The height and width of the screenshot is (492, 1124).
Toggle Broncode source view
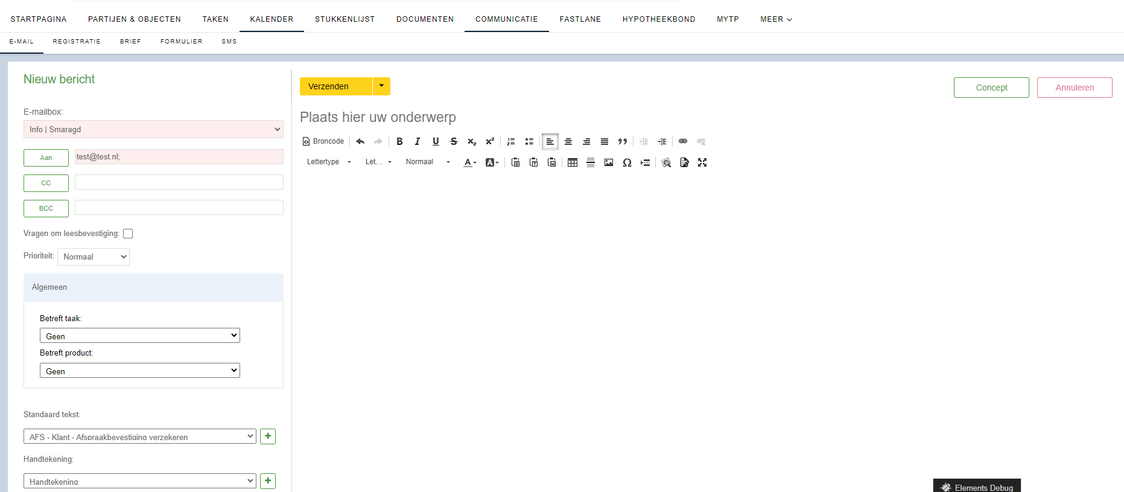323,141
